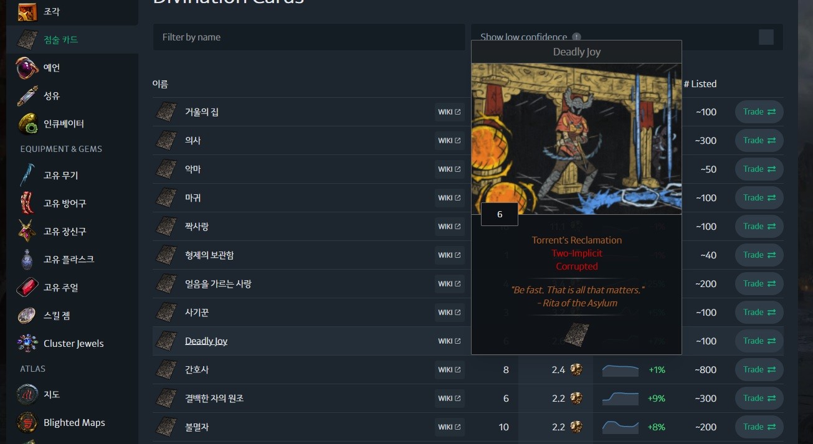Click Trade button for 불멸자 row
Image resolution: width=813 pixels, height=444 pixels.
pos(759,427)
